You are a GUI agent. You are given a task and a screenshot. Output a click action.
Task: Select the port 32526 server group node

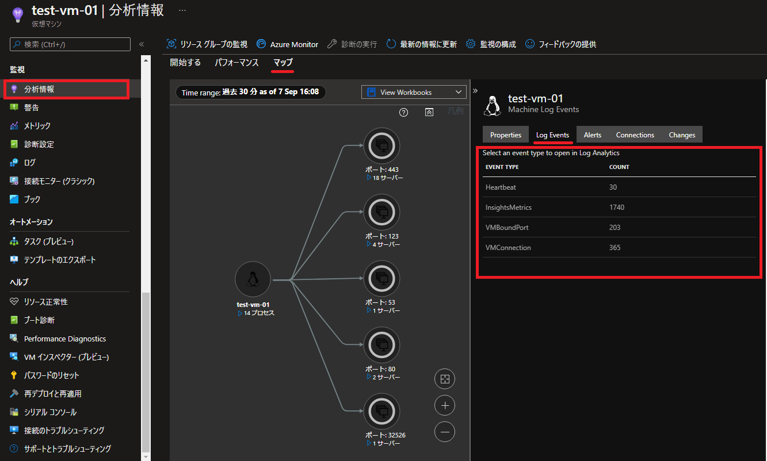tap(381, 411)
